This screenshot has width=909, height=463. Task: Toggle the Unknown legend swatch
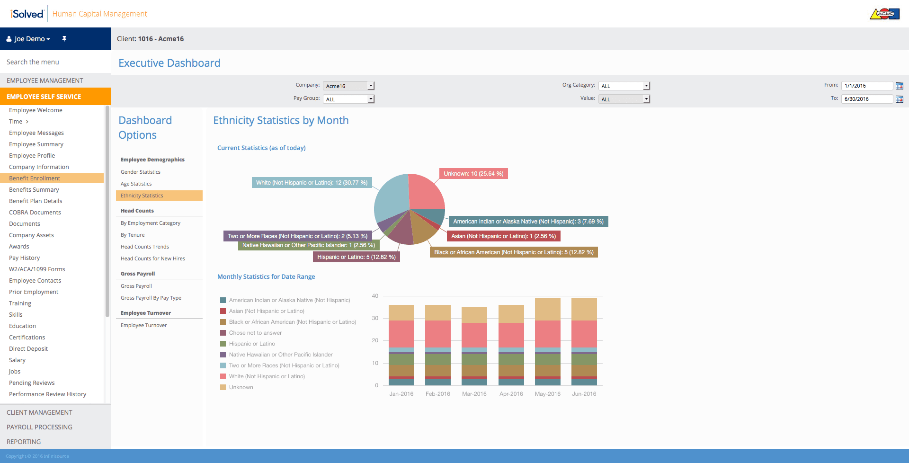click(x=223, y=387)
